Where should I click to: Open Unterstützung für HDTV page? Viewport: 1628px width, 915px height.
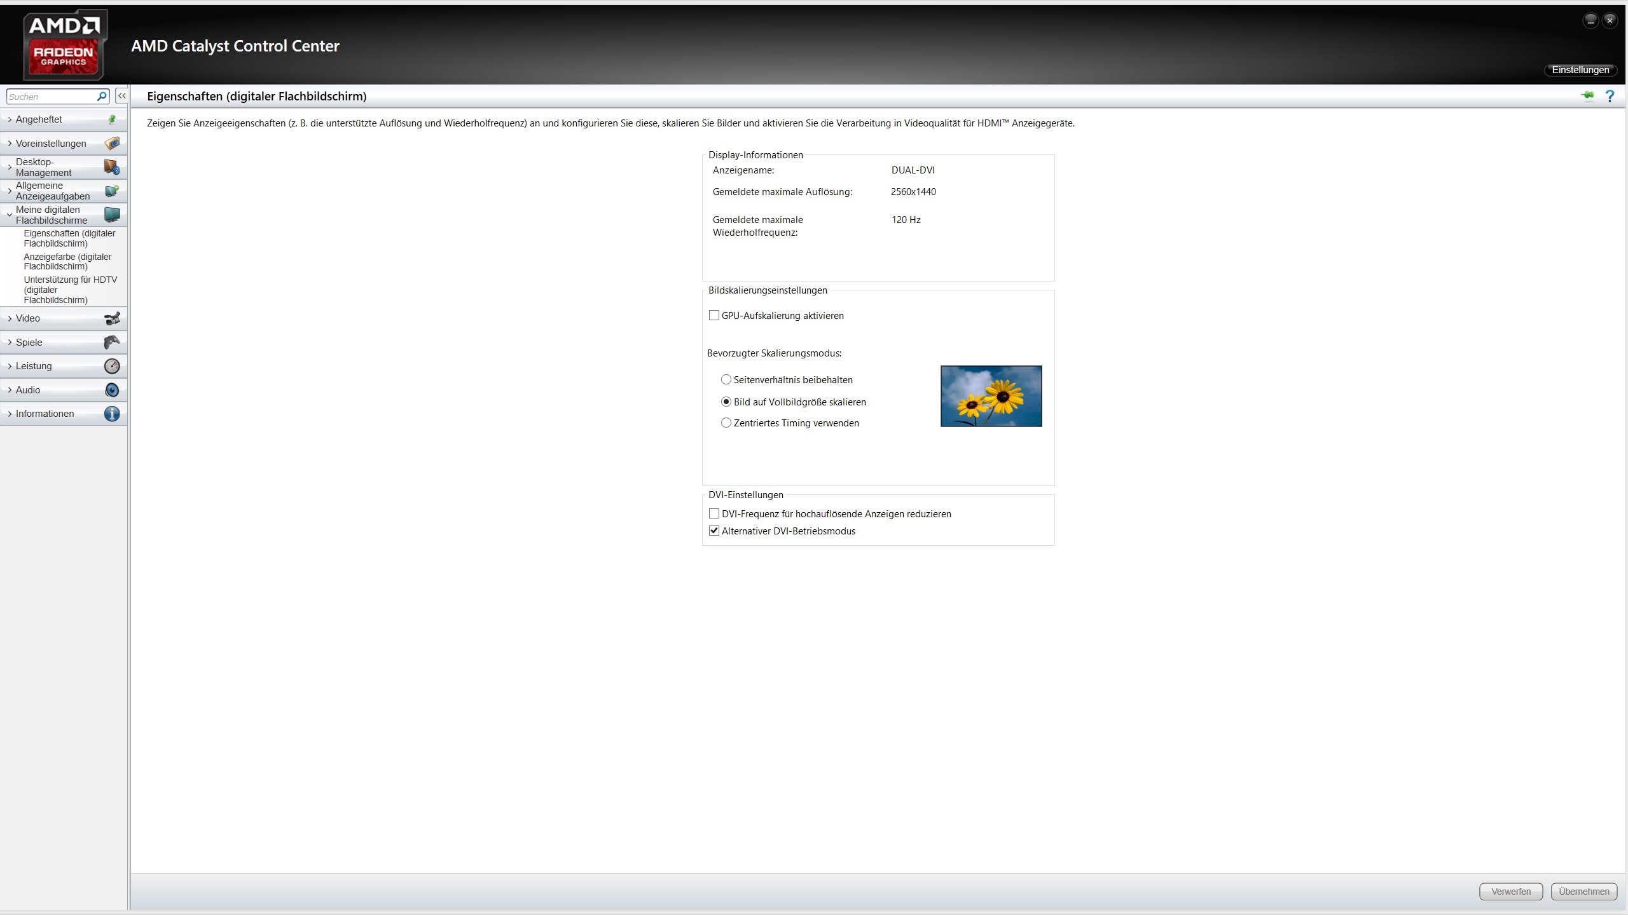[x=70, y=290]
